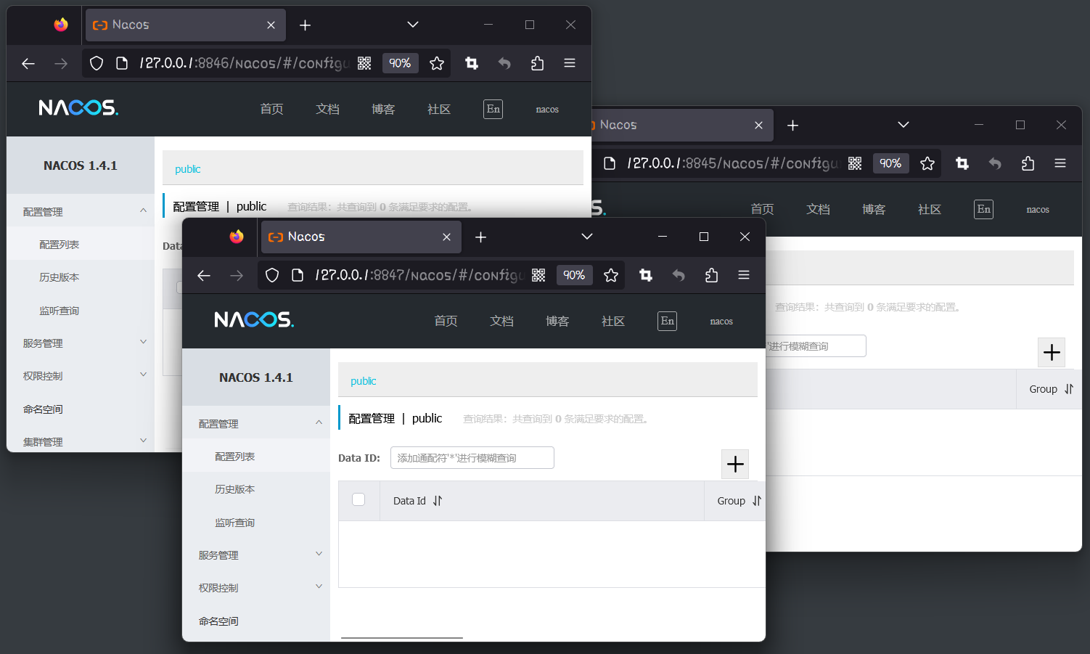
Task: Focus the Data ID search field in the 8847 window
Action: (472, 458)
